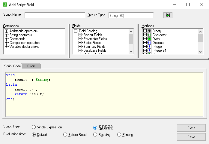Click the Character type icon

[149, 35]
